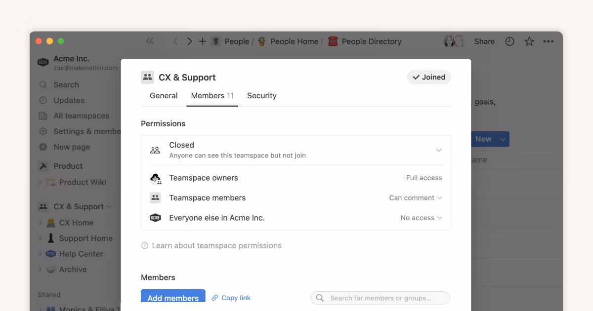Screen dimensions: 593x311
Task: Click the Joined status button
Action: [428, 77]
